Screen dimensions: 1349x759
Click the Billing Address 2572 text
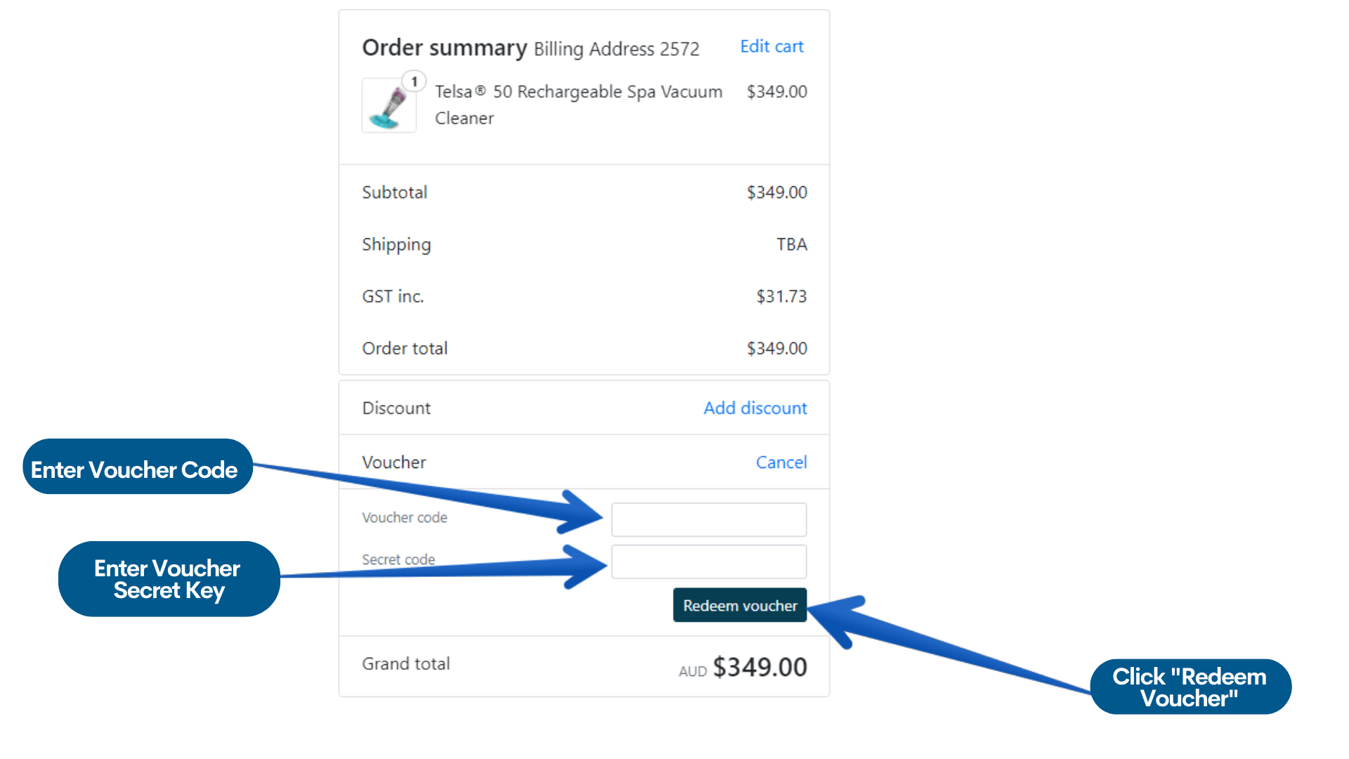coord(616,49)
